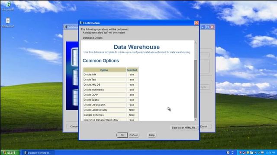Close the Confirmation dialog with red X
Screen dimensions: 277x155
[196, 23]
